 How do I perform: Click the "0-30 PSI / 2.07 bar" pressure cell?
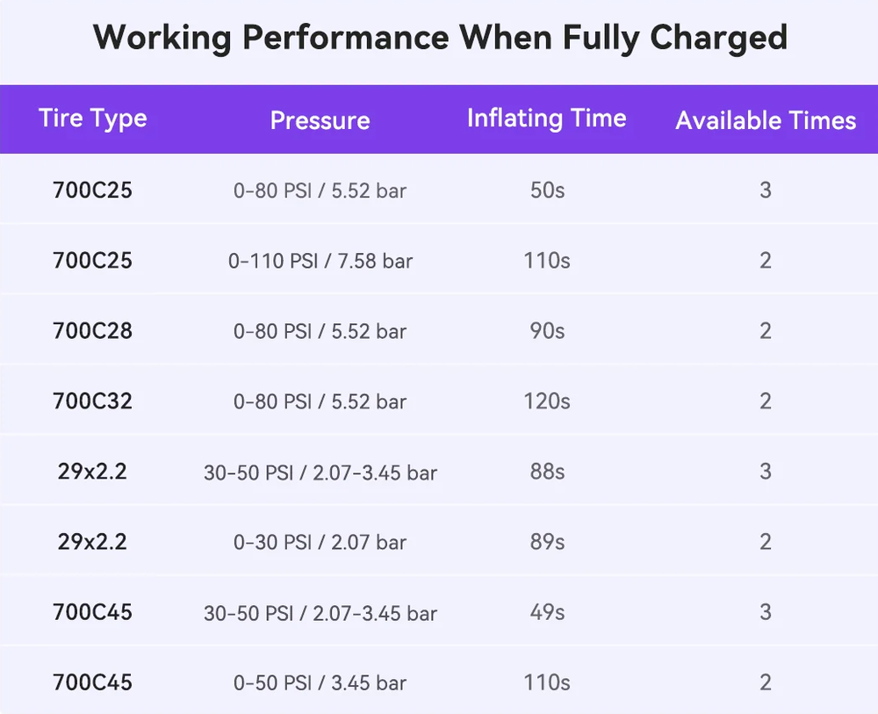click(320, 542)
